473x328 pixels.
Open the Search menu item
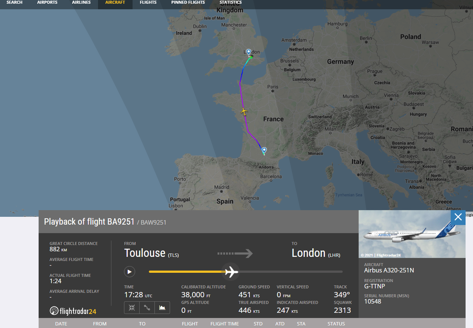pos(14,3)
